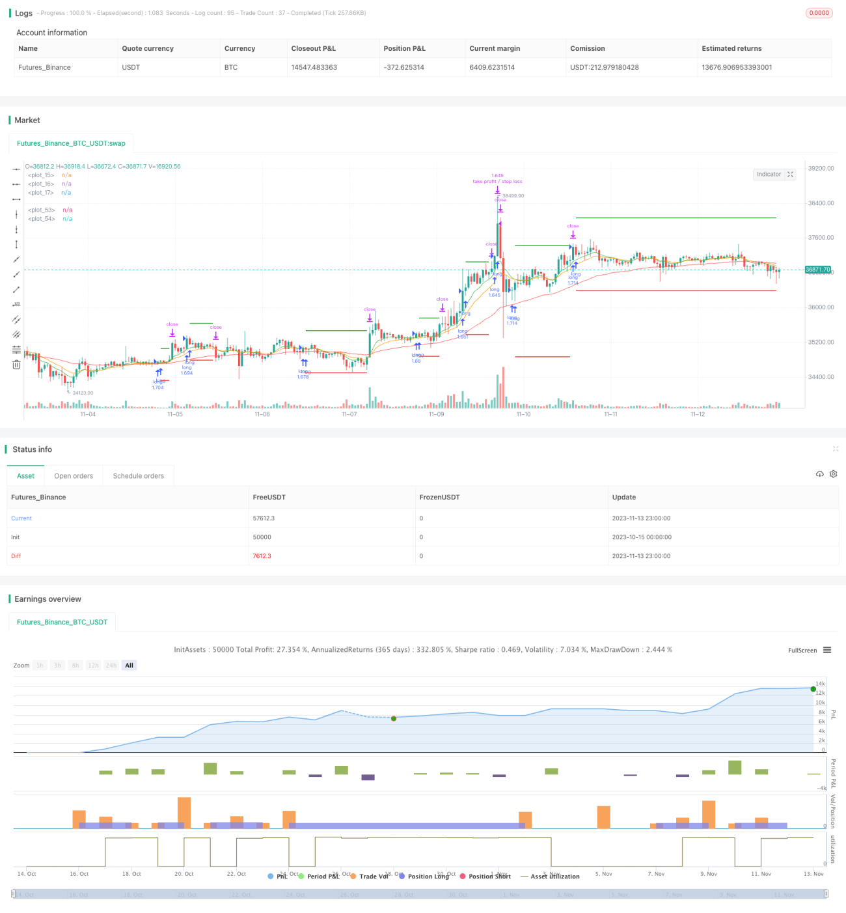Select the horizontal segment drawing tool
Screen dimensions: 846x913
(x=16, y=199)
